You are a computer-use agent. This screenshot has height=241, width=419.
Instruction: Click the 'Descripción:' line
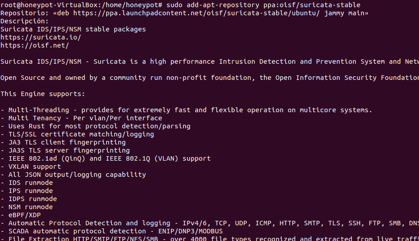tap(25, 21)
